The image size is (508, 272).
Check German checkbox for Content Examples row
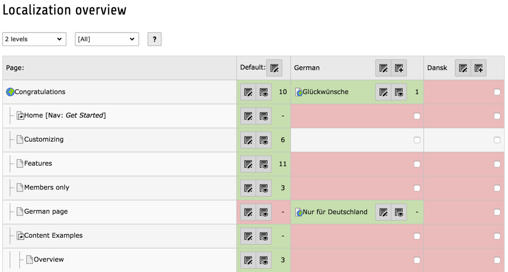[417, 236]
